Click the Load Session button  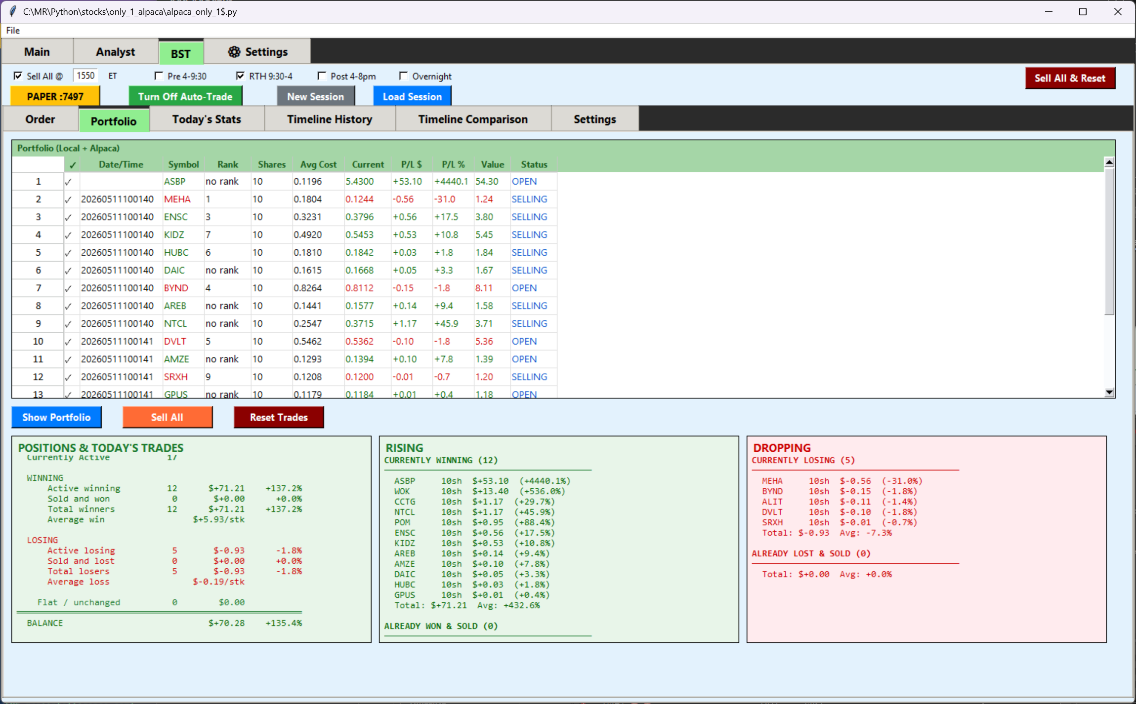412,96
